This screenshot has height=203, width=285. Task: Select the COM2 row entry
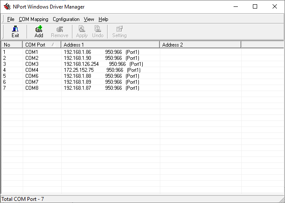coord(32,58)
